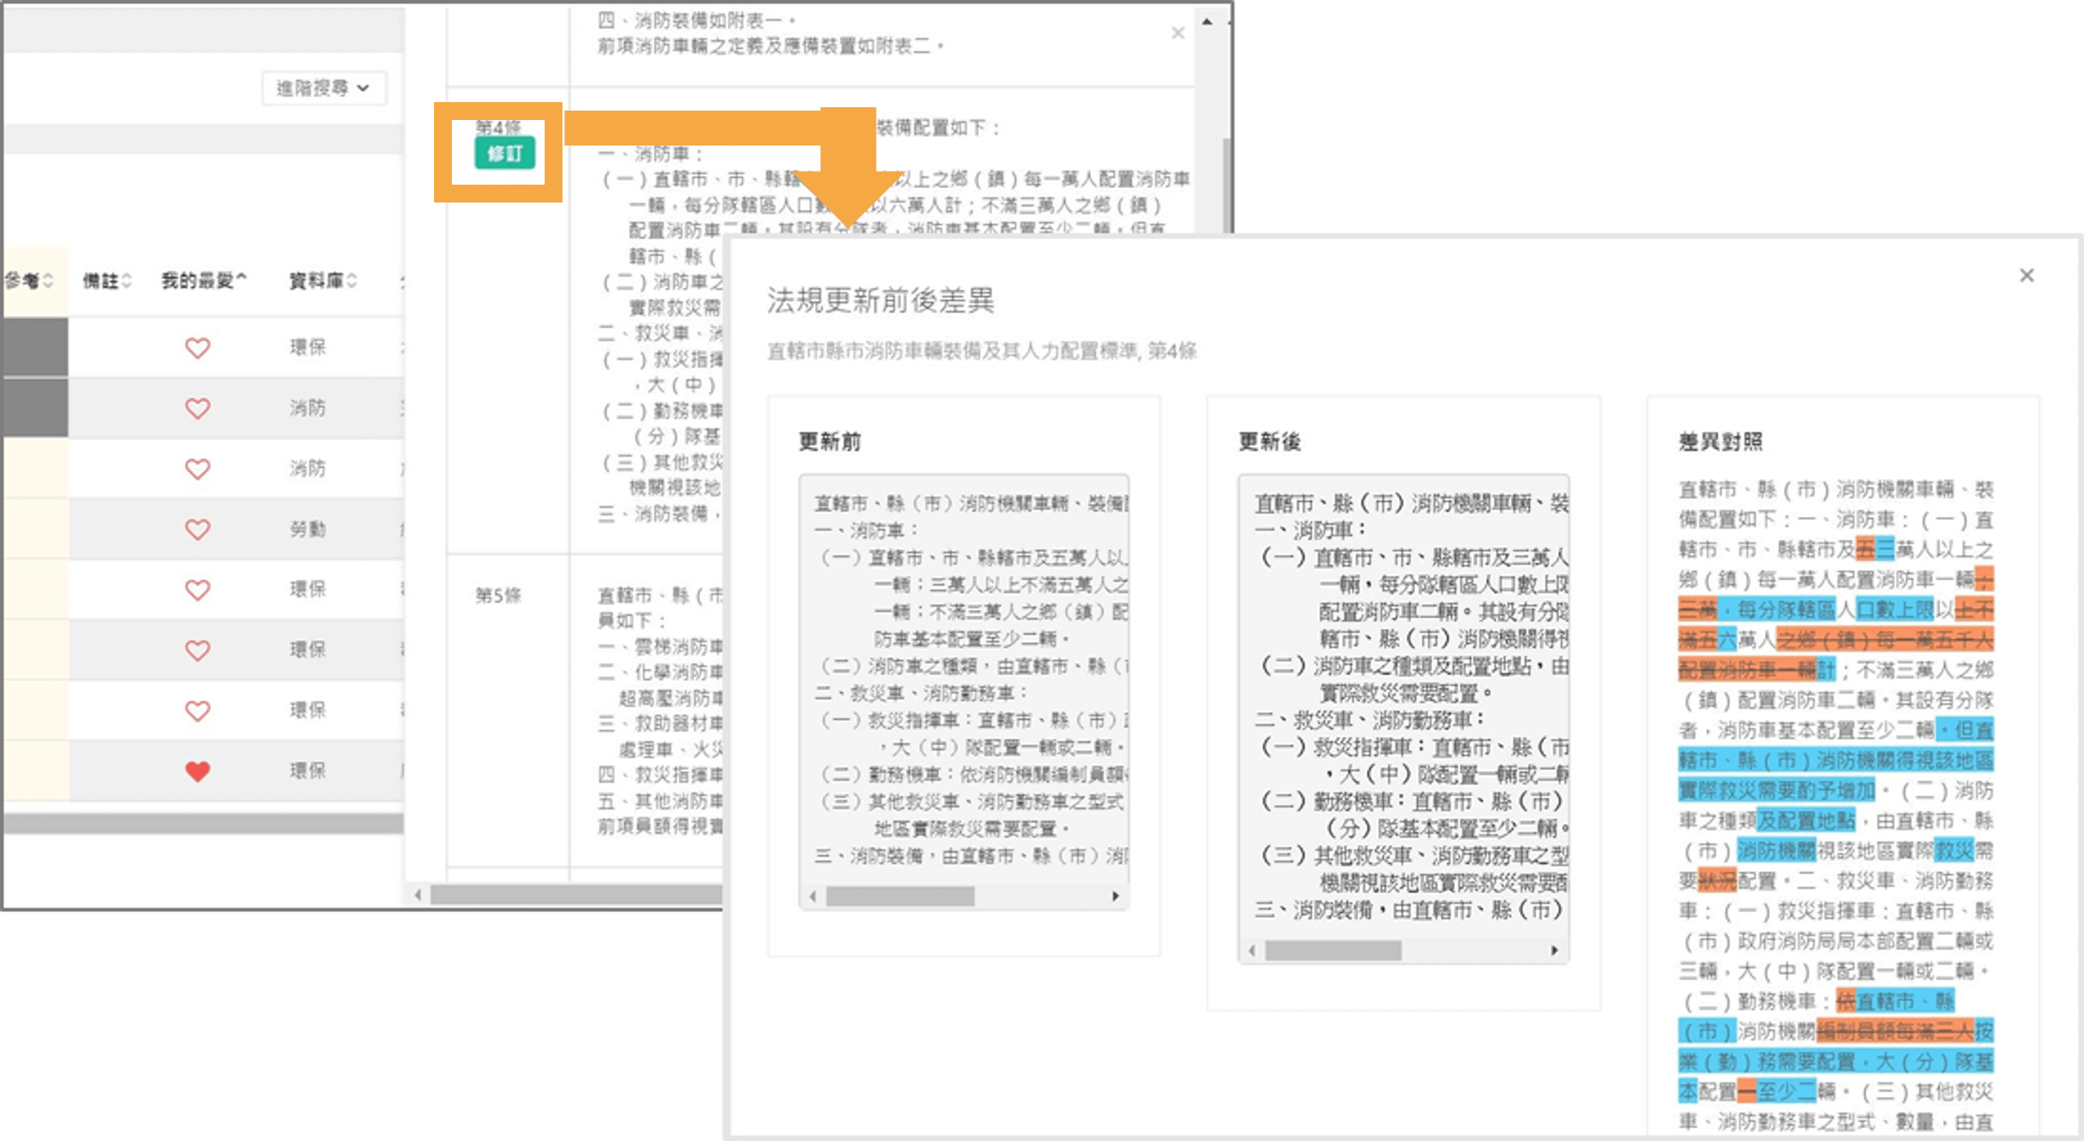2084x1141 pixels.
Task: Toggle favorite heart in first 環保 row
Action: [x=197, y=348]
